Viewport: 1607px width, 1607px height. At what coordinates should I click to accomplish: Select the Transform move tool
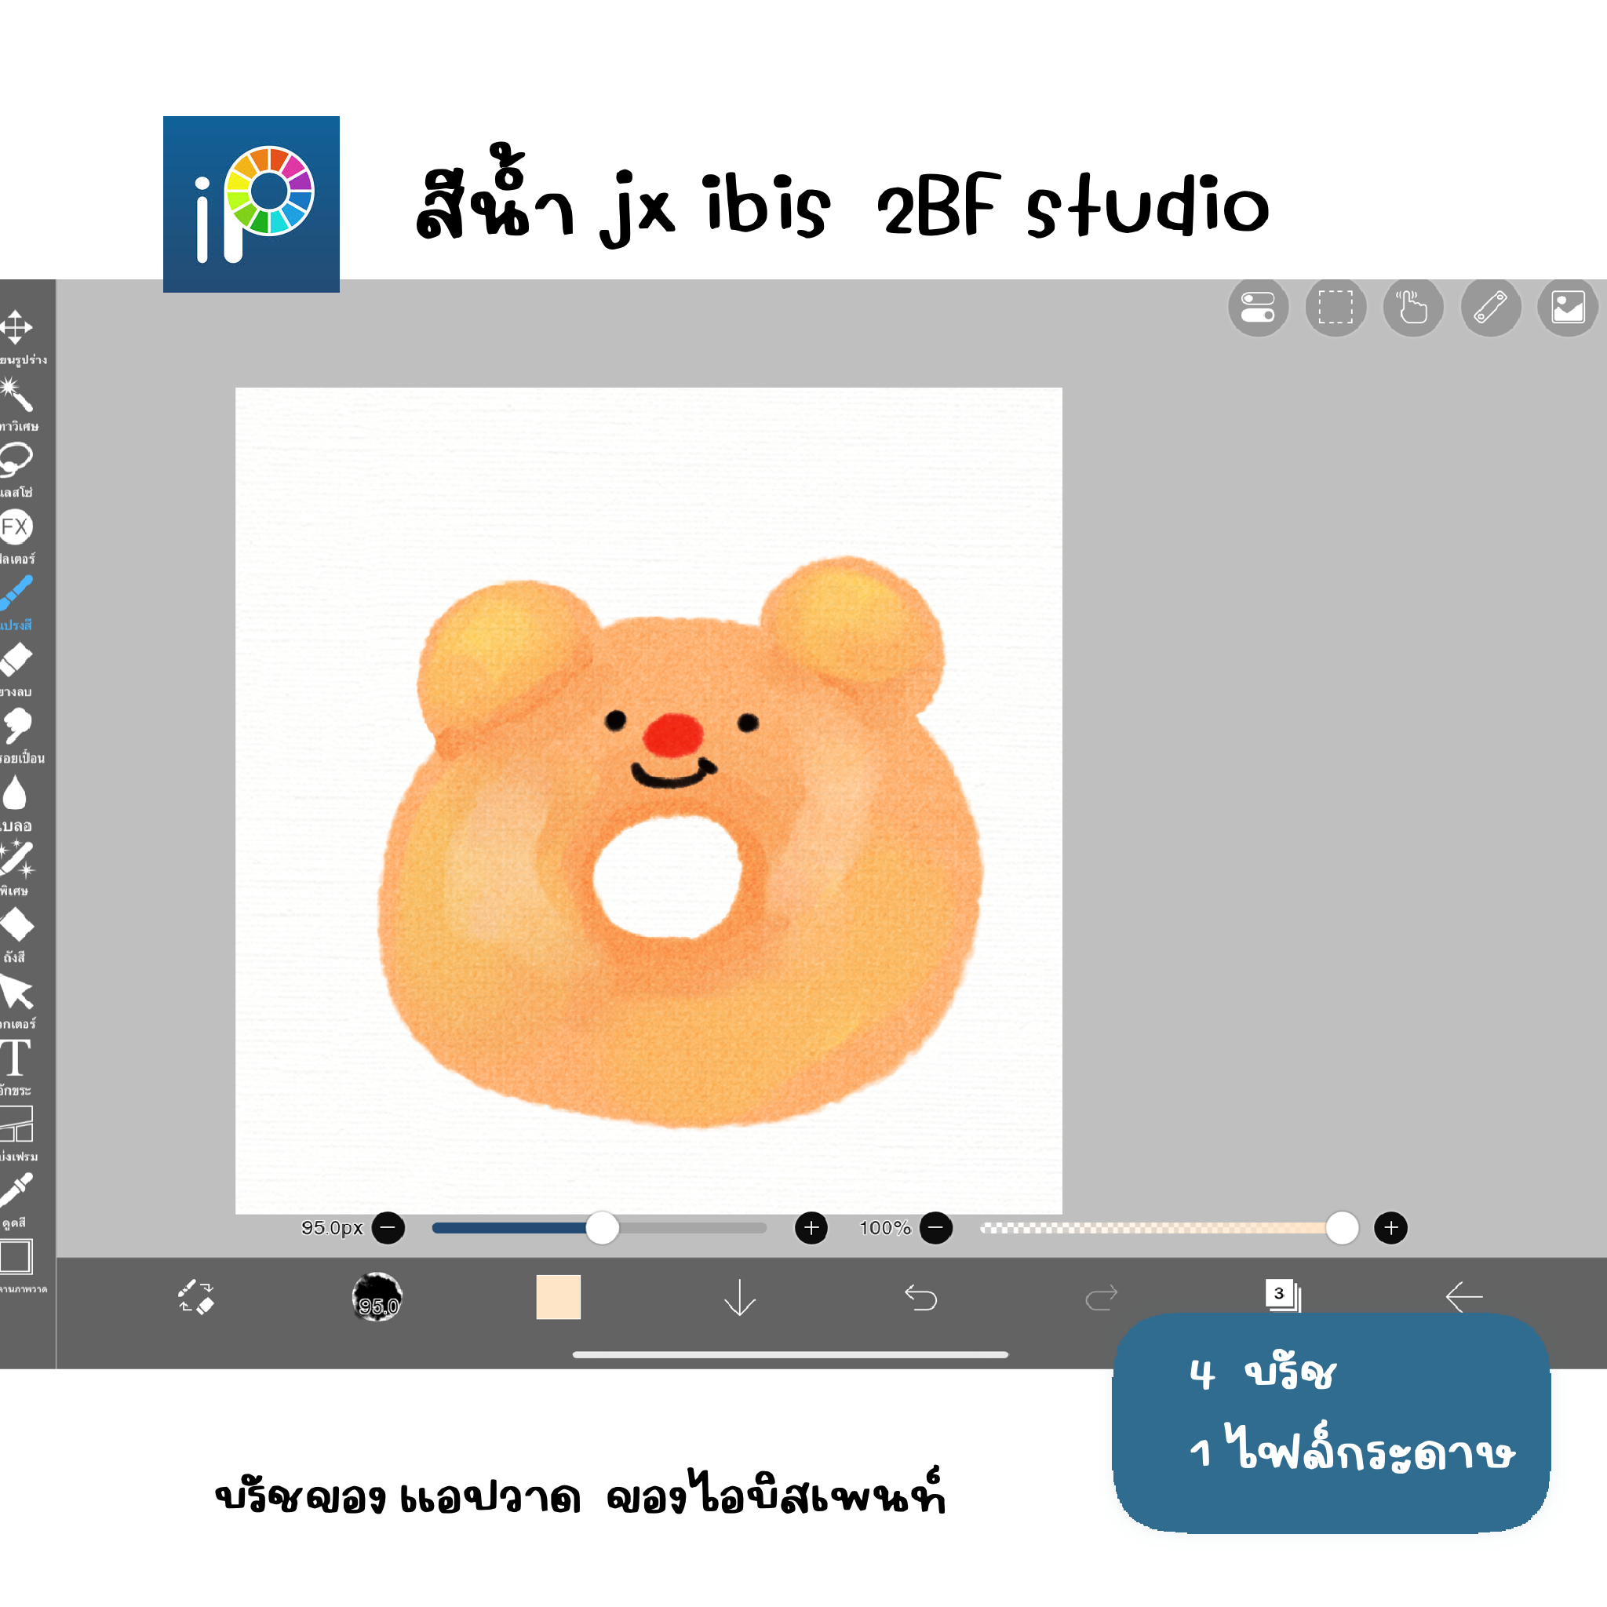15,327
